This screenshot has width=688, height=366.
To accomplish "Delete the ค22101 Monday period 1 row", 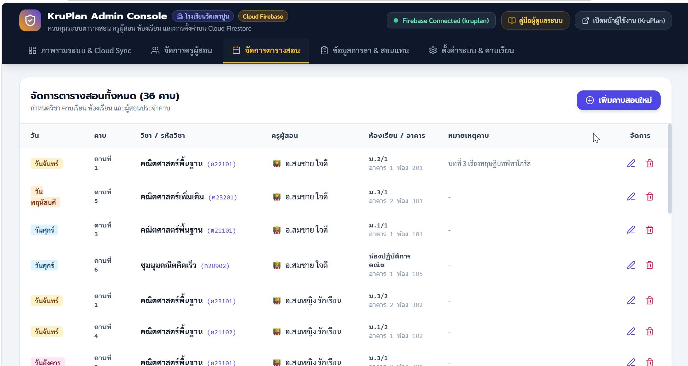I will click(650, 163).
